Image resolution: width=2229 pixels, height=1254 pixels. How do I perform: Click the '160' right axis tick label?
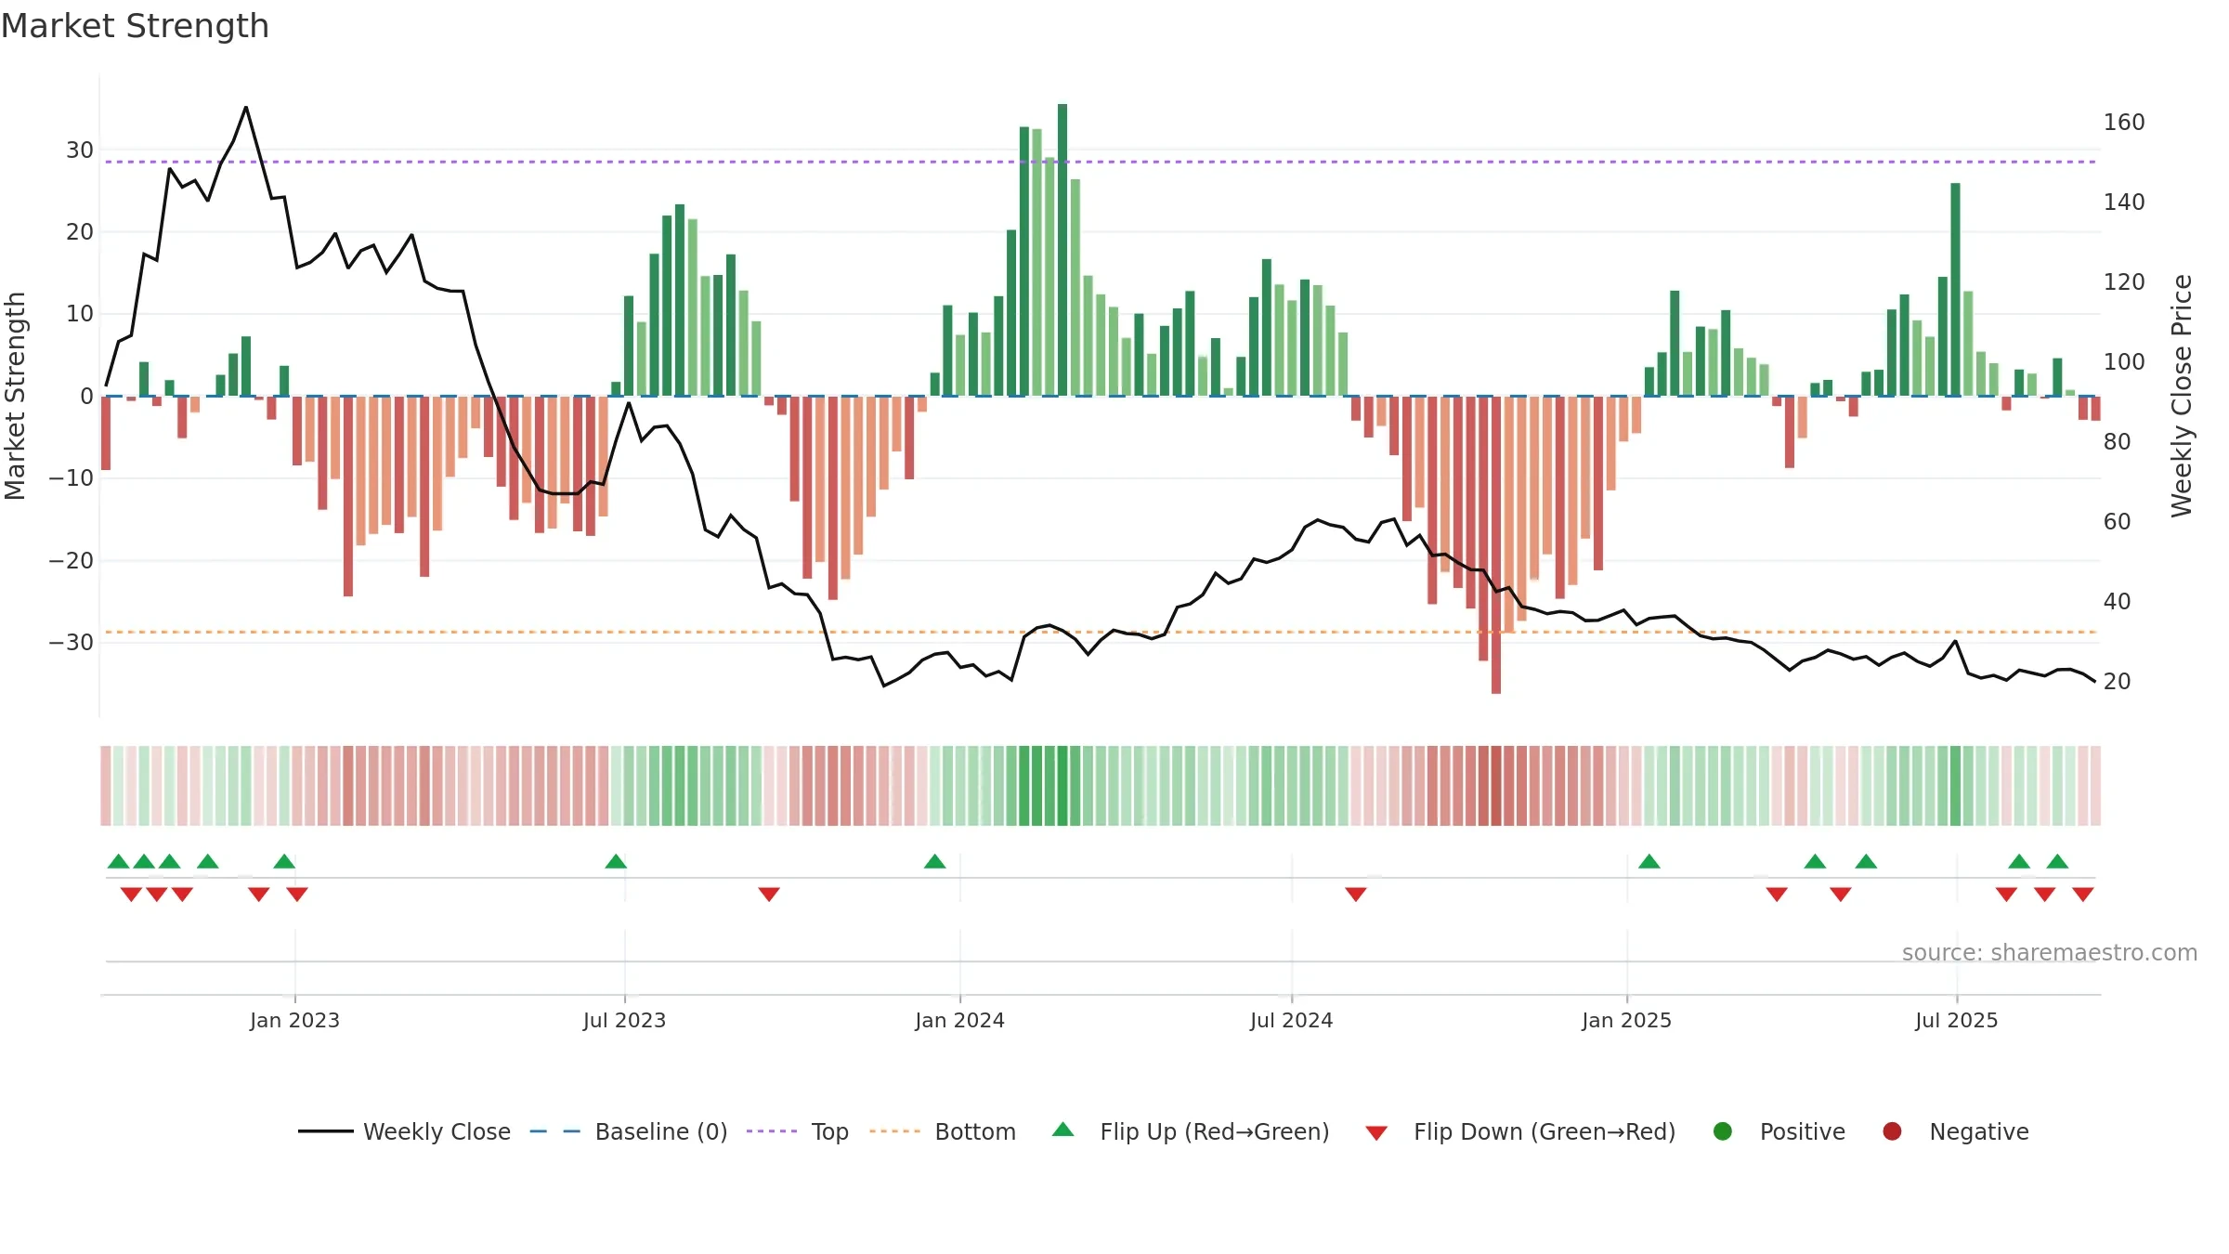pos(2124,122)
